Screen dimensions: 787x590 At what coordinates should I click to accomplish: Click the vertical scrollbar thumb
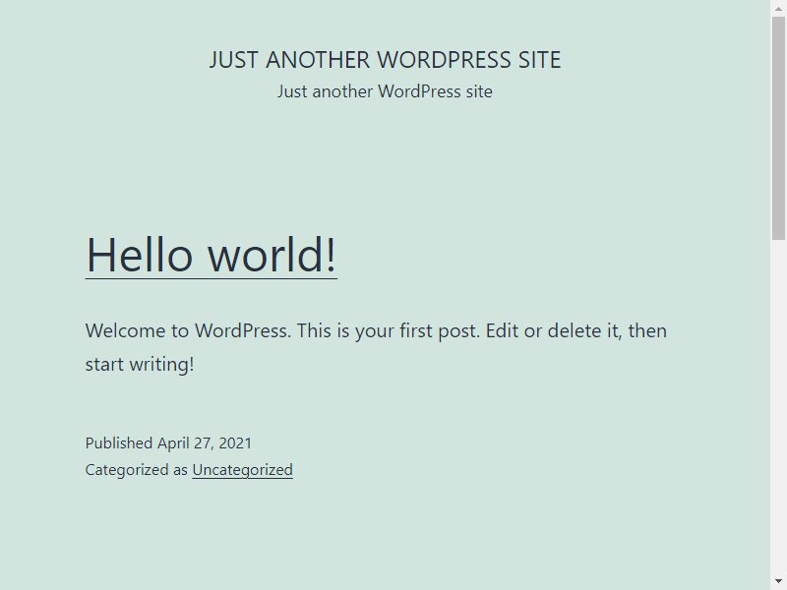point(778,129)
